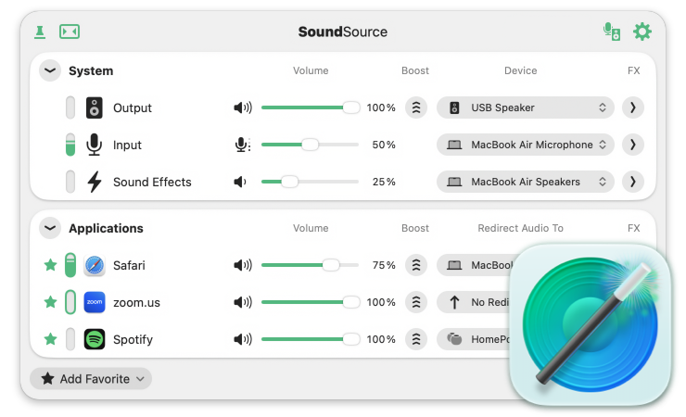Click the SoundSource app logo
This screenshot has height=417, width=686.
tap(591, 324)
